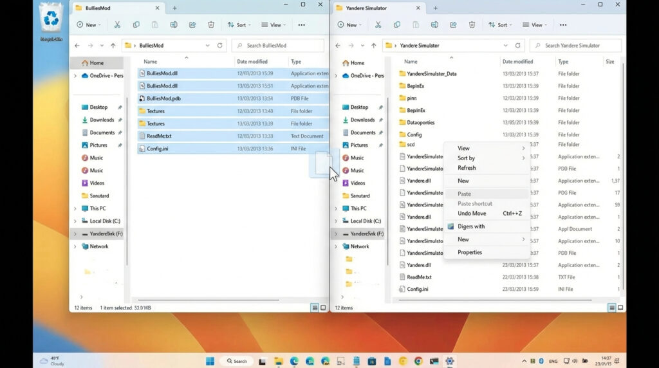Click New button in BulliesMod toolbar
Viewport: 659px width, 368px height.
coord(87,25)
